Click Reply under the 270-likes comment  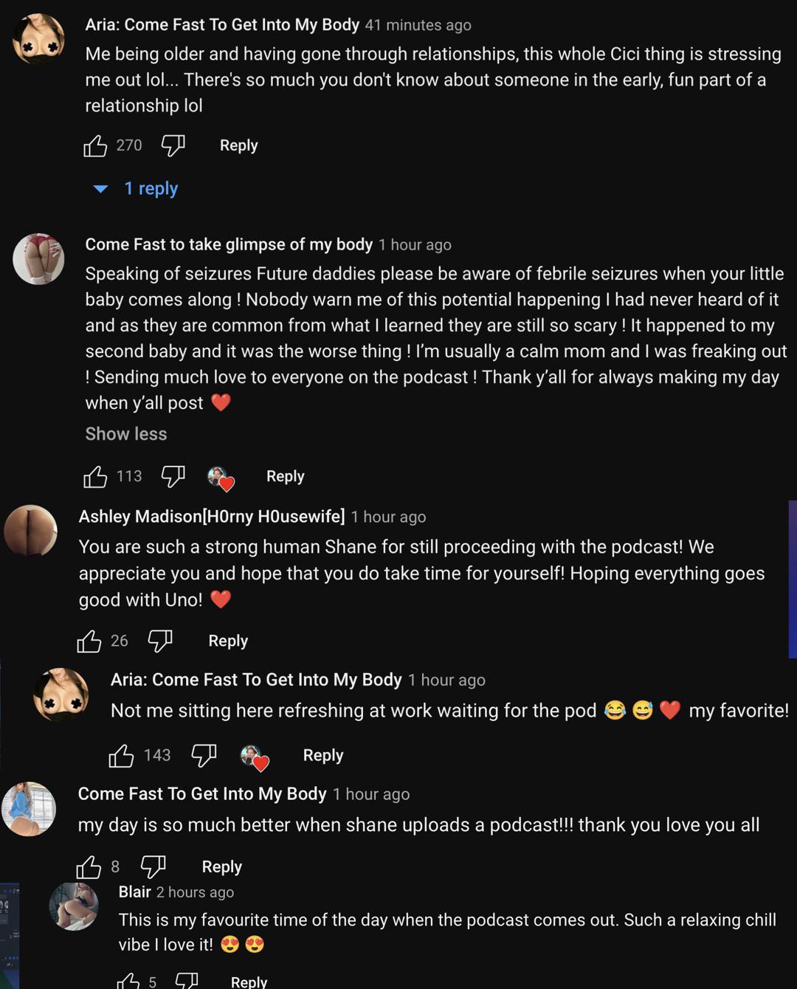238,145
